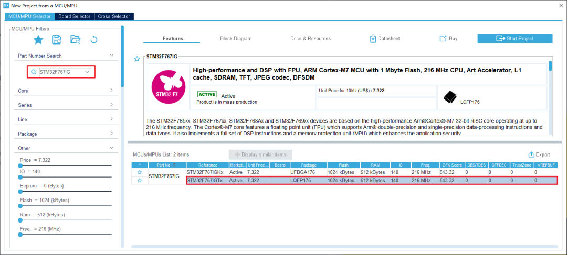Favorite the STM32F767IG part using the star beside its title
This screenshot has width=567, height=255.
tap(137, 59)
